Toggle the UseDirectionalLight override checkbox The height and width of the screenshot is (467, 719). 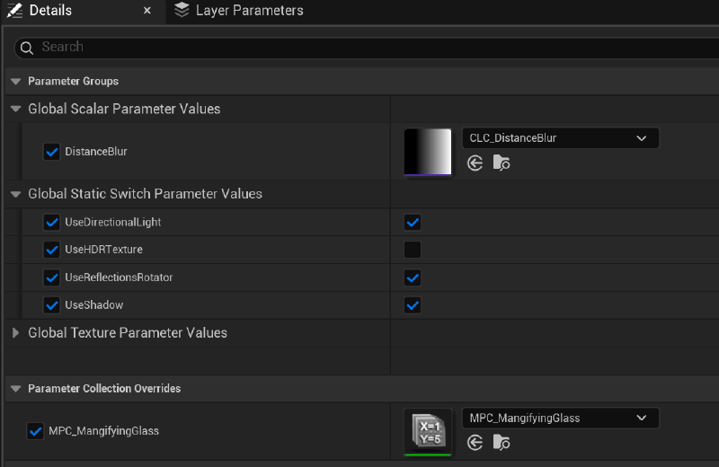pyautogui.click(x=52, y=222)
